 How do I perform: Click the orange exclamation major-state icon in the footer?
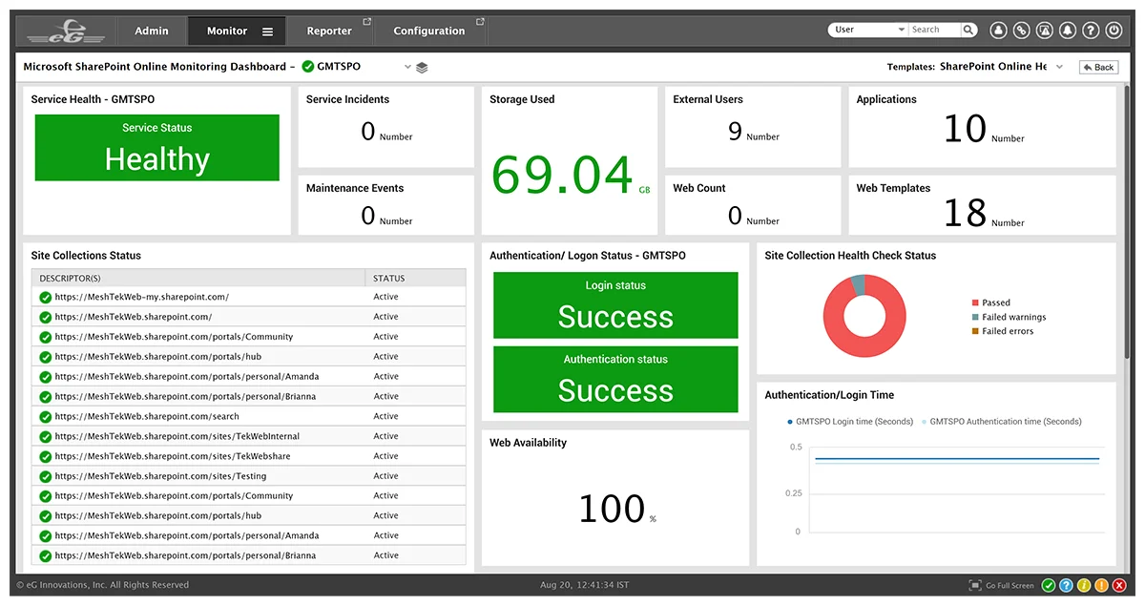1101,585
